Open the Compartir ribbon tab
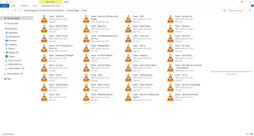 [24, 6]
